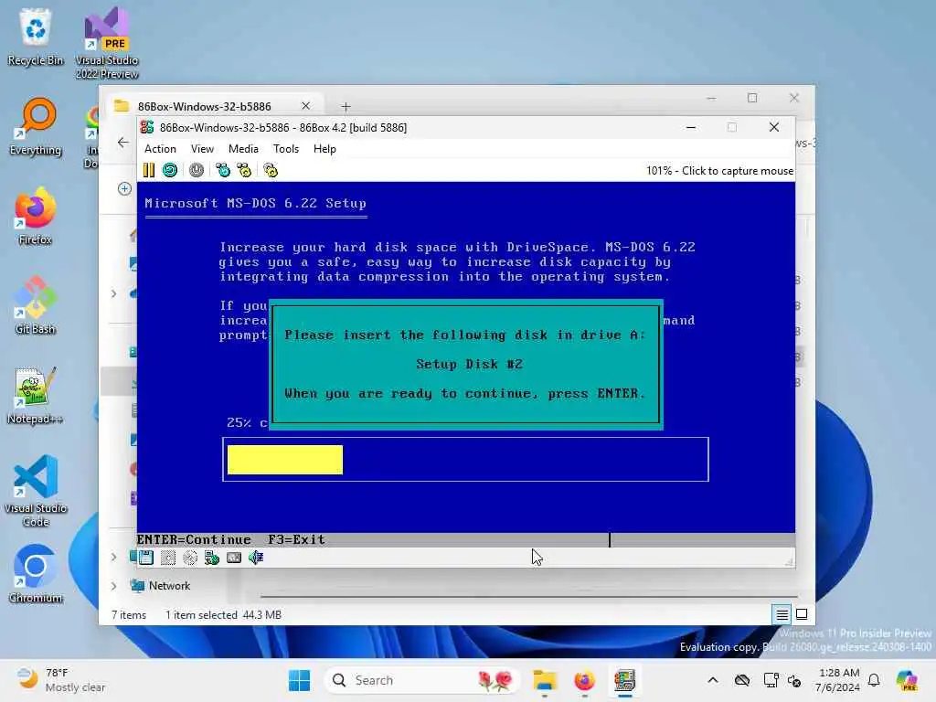This screenshot has height=702, width=936.
Task: Click the '7 items' status text
Action: [128, 615]
